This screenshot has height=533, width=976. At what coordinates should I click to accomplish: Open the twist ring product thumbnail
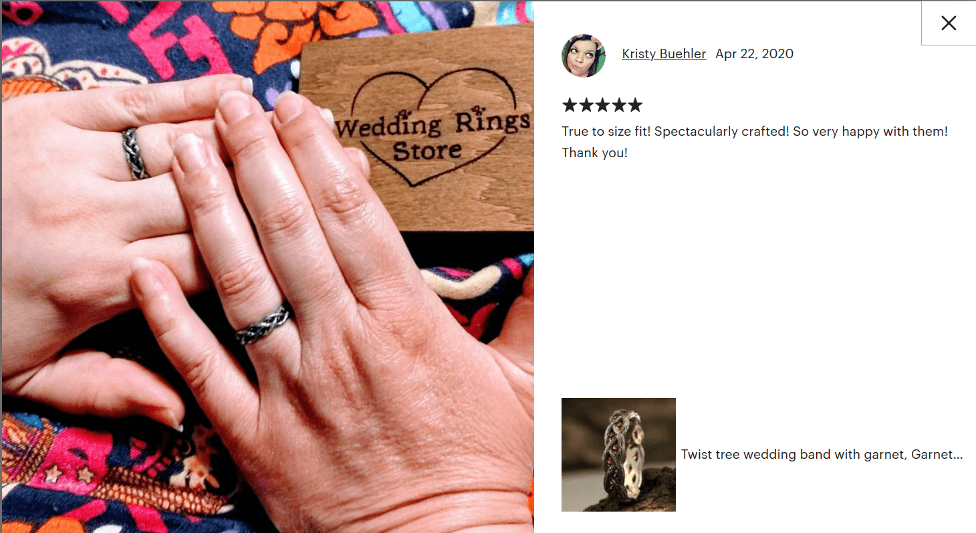tap(618, 455)
